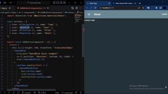
Task: Close the React Speed Dial browser tab
Action: coord(135,3)
